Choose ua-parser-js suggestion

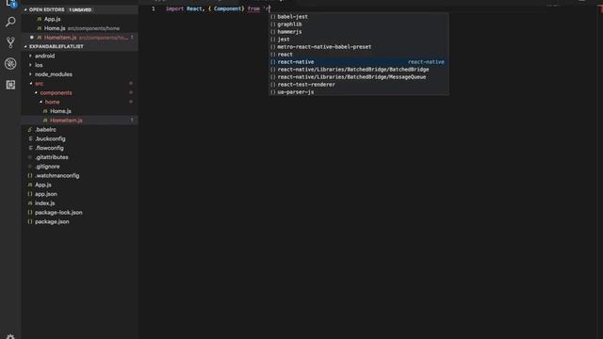coord(358,92)
